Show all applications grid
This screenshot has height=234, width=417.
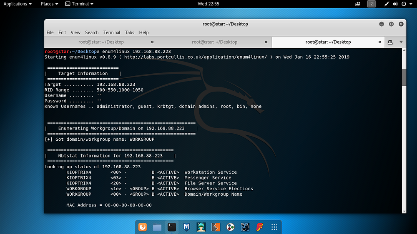274,227
